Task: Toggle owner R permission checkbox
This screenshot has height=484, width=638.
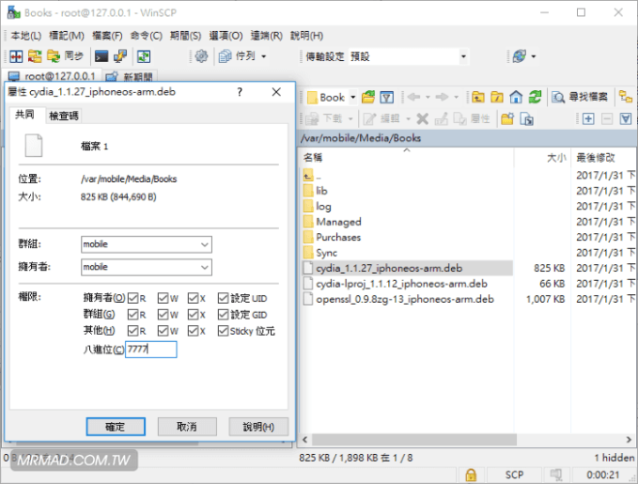Action: pyautogui.click(x=133, y=298)
